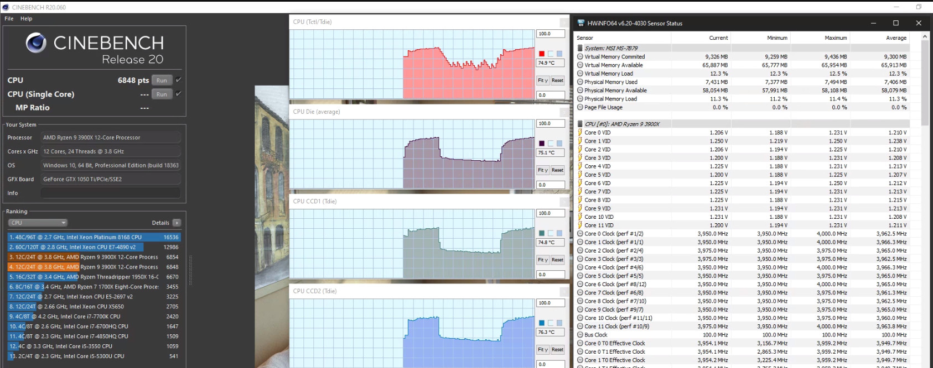Click the HWiNFO64 title bar app icon
Viewport: 933px width, 368px height.
(580, 23)
